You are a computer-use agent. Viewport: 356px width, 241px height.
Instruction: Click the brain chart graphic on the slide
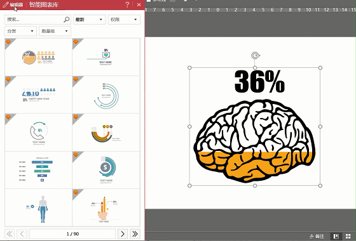tap(254, 140)
